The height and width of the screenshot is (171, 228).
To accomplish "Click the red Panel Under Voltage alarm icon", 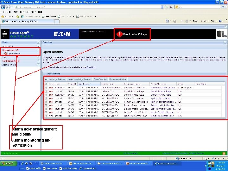I will (x=119, y=34).
